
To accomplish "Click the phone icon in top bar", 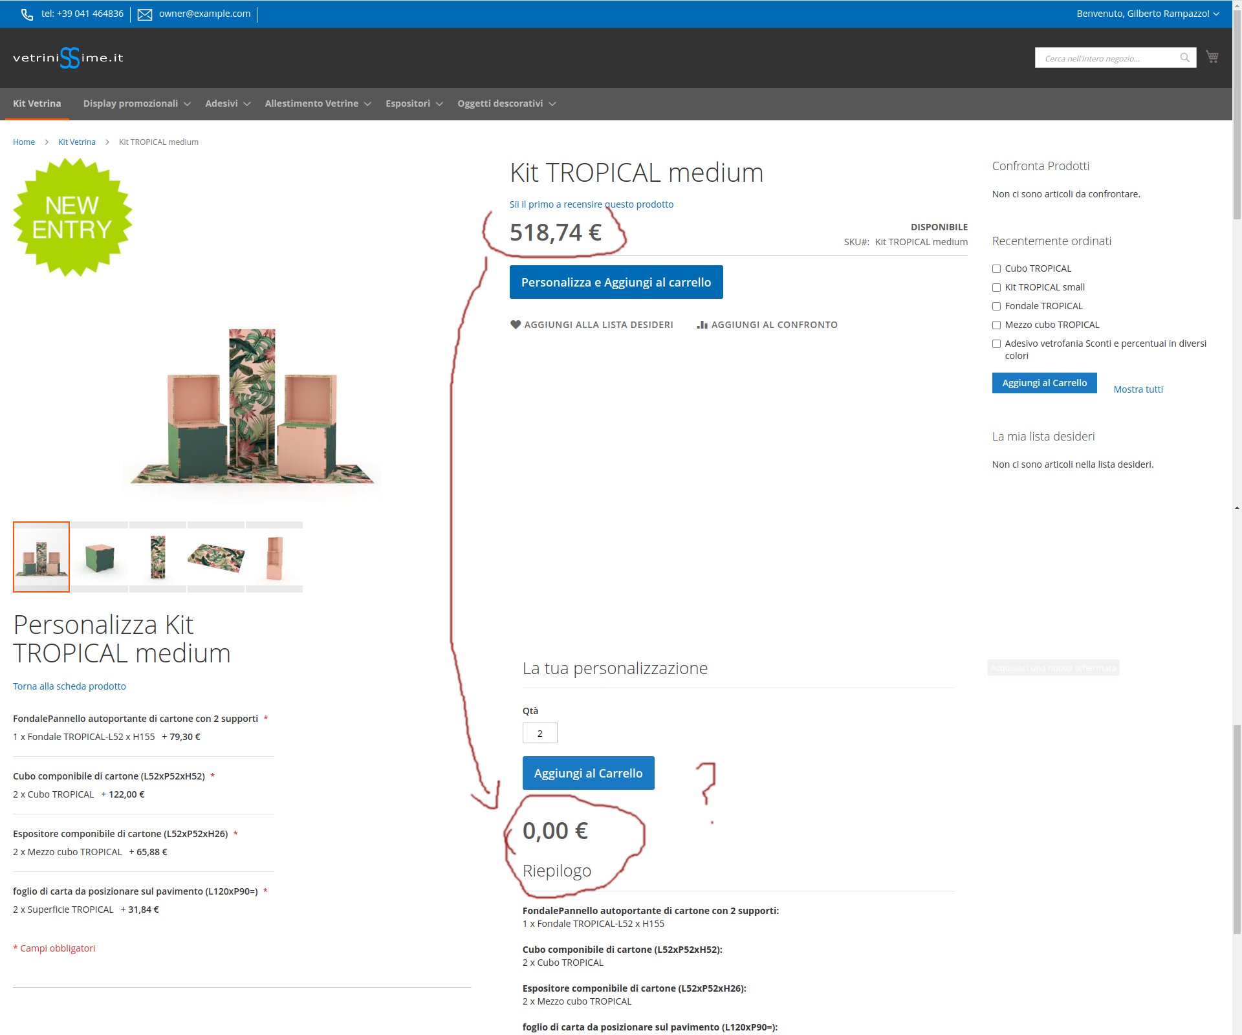I will click(27, 14).
